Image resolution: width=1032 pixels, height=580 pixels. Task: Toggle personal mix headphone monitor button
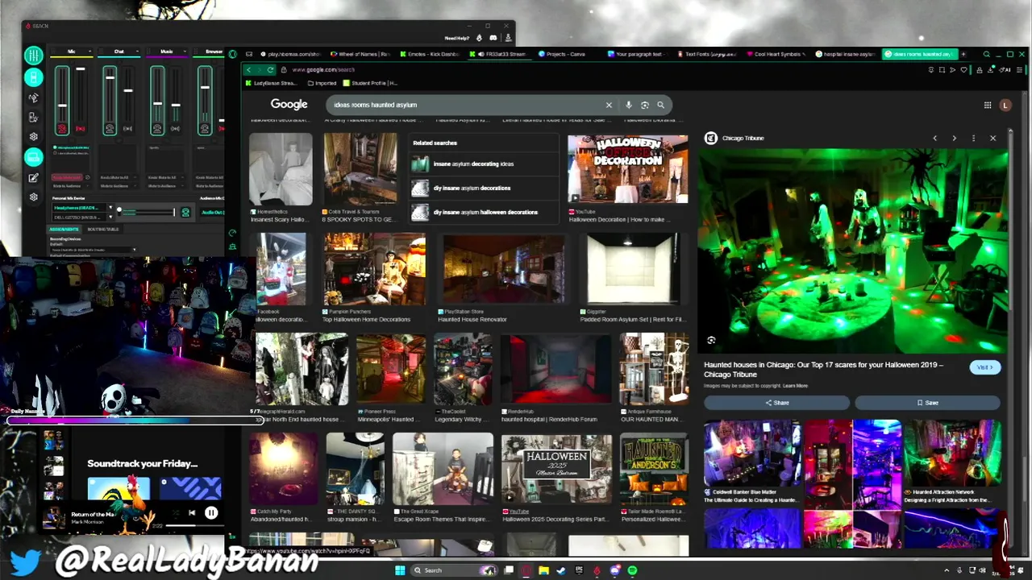(x=185, y=212)
